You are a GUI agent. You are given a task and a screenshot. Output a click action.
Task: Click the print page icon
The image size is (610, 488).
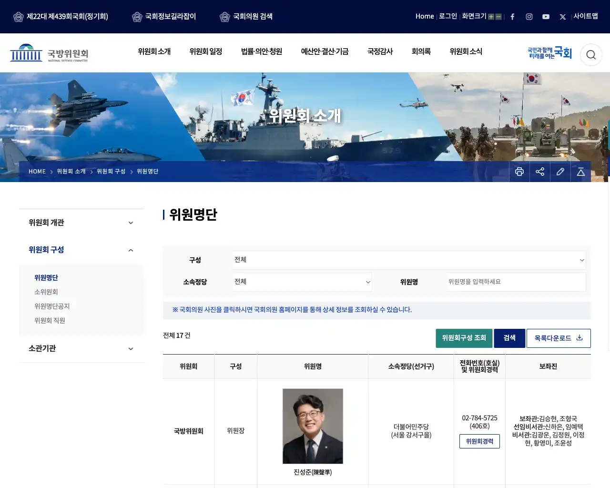[519, 172]
